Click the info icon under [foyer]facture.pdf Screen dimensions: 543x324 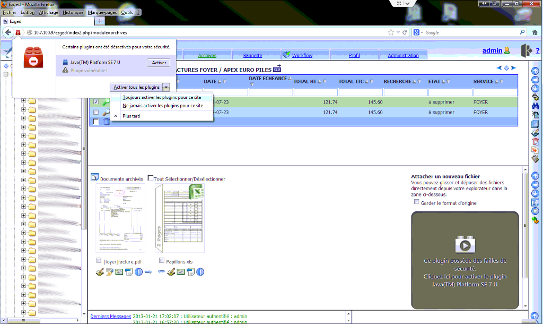pos(138,272)
